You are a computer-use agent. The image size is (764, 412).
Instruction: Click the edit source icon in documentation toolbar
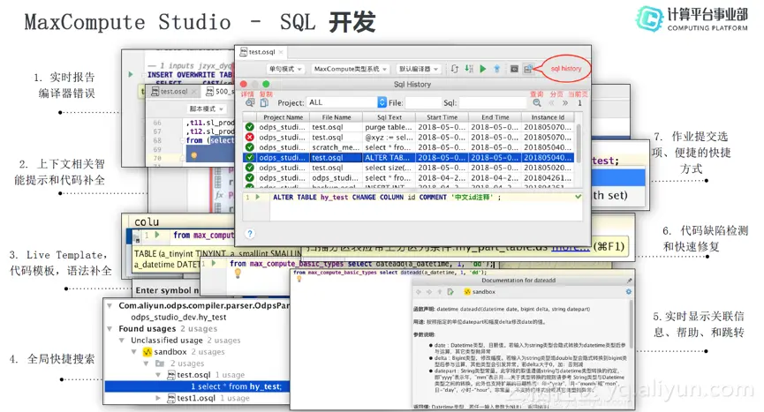[450, 292]
